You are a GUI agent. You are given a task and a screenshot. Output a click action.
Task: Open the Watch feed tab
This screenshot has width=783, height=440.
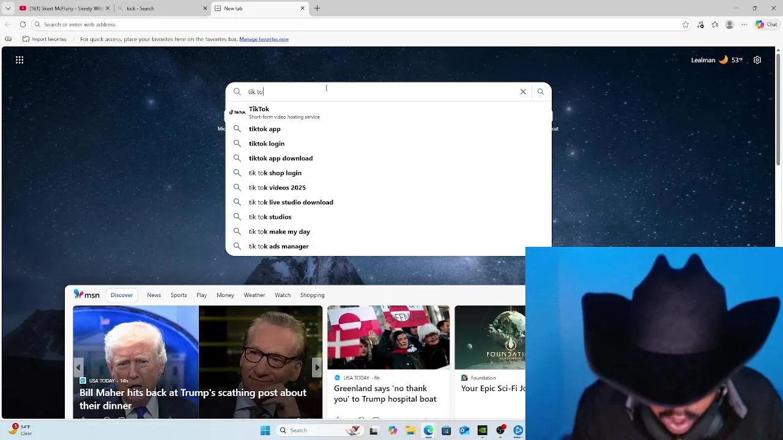[283, 295]
